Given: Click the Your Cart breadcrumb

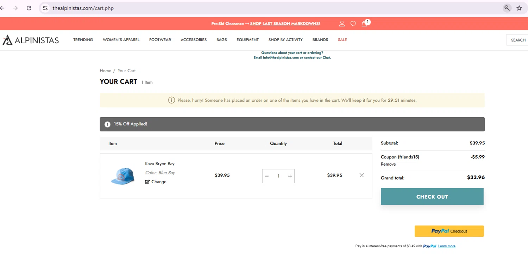Looking at the screenshot, I should point(126,71).
